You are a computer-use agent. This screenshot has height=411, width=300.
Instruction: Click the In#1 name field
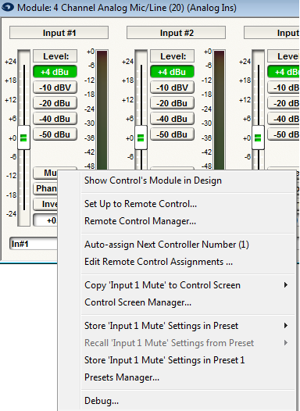pos(34,244)
